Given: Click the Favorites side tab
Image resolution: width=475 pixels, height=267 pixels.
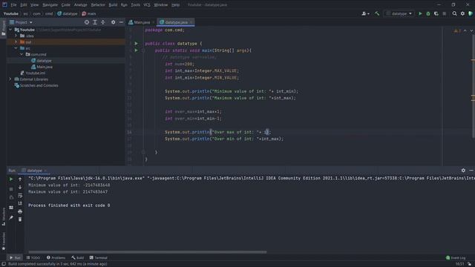Looking at the screenshot, I should 3,241.
